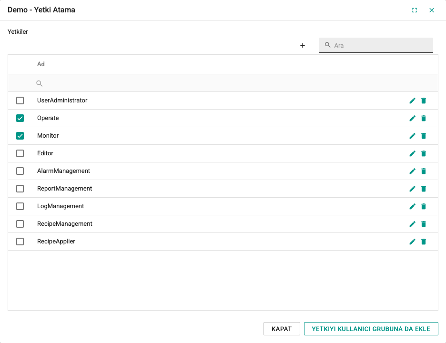Viewport: 446px width, 343px height.
Task: Edit the Editor permission
Action: point(413,153)
